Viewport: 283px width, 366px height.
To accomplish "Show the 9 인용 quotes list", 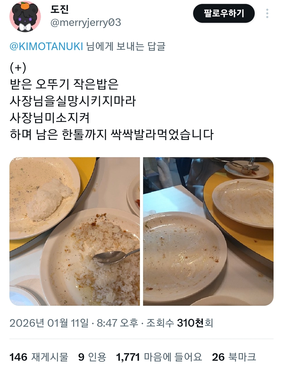I will (x=92, y=357).
